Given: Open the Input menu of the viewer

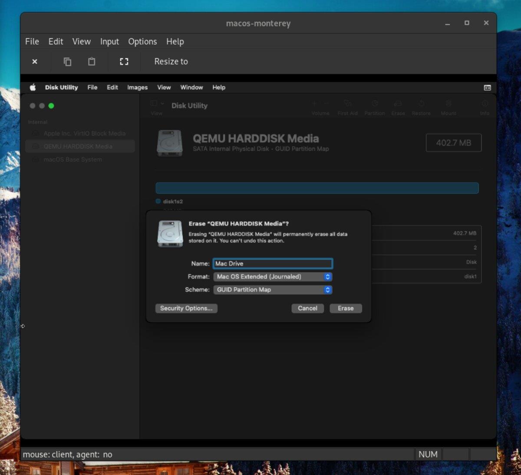Looking at the screenshot, I should (109, 42).
